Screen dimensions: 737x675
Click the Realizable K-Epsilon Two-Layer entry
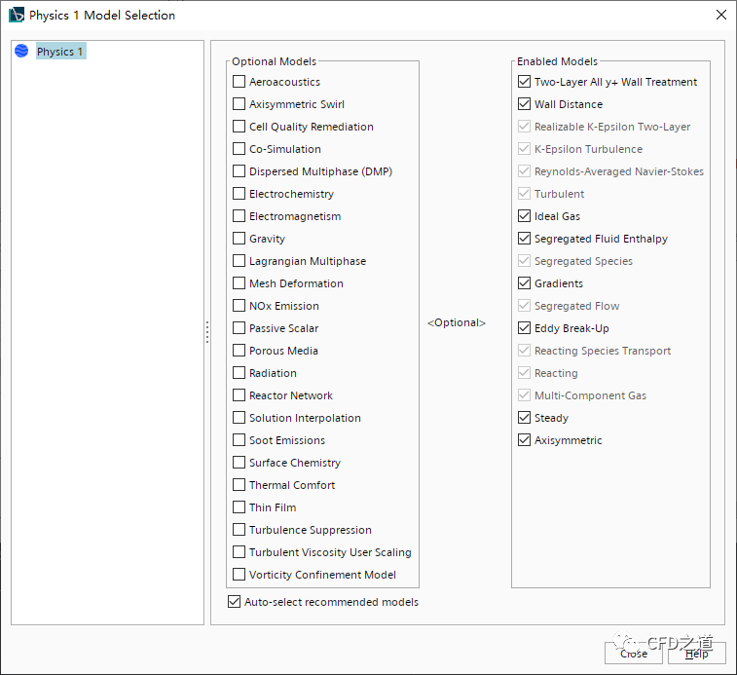[x=604, y=127]
